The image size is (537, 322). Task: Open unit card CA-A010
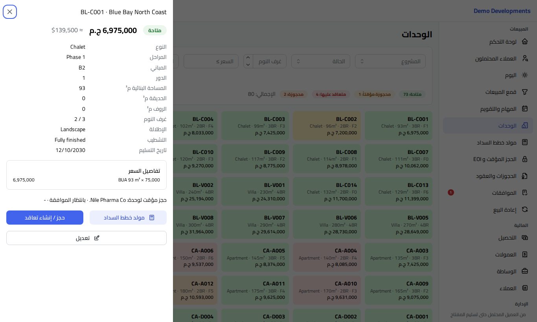point(327,290)
